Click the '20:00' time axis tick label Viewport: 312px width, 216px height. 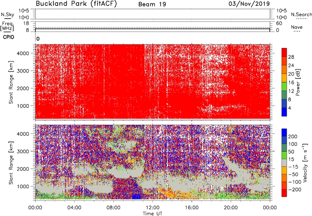click(231, 208)
